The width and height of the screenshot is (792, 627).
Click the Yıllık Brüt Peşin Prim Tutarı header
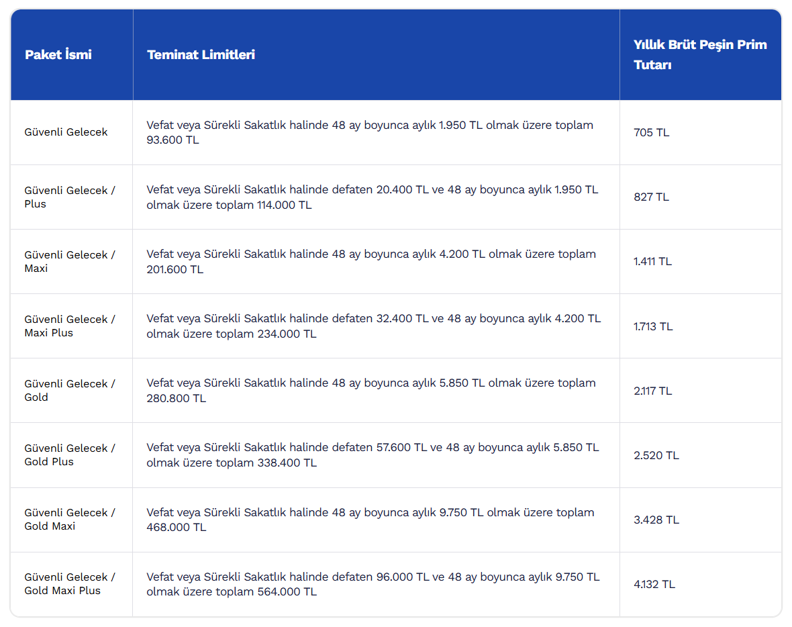[x=699, y=55]
